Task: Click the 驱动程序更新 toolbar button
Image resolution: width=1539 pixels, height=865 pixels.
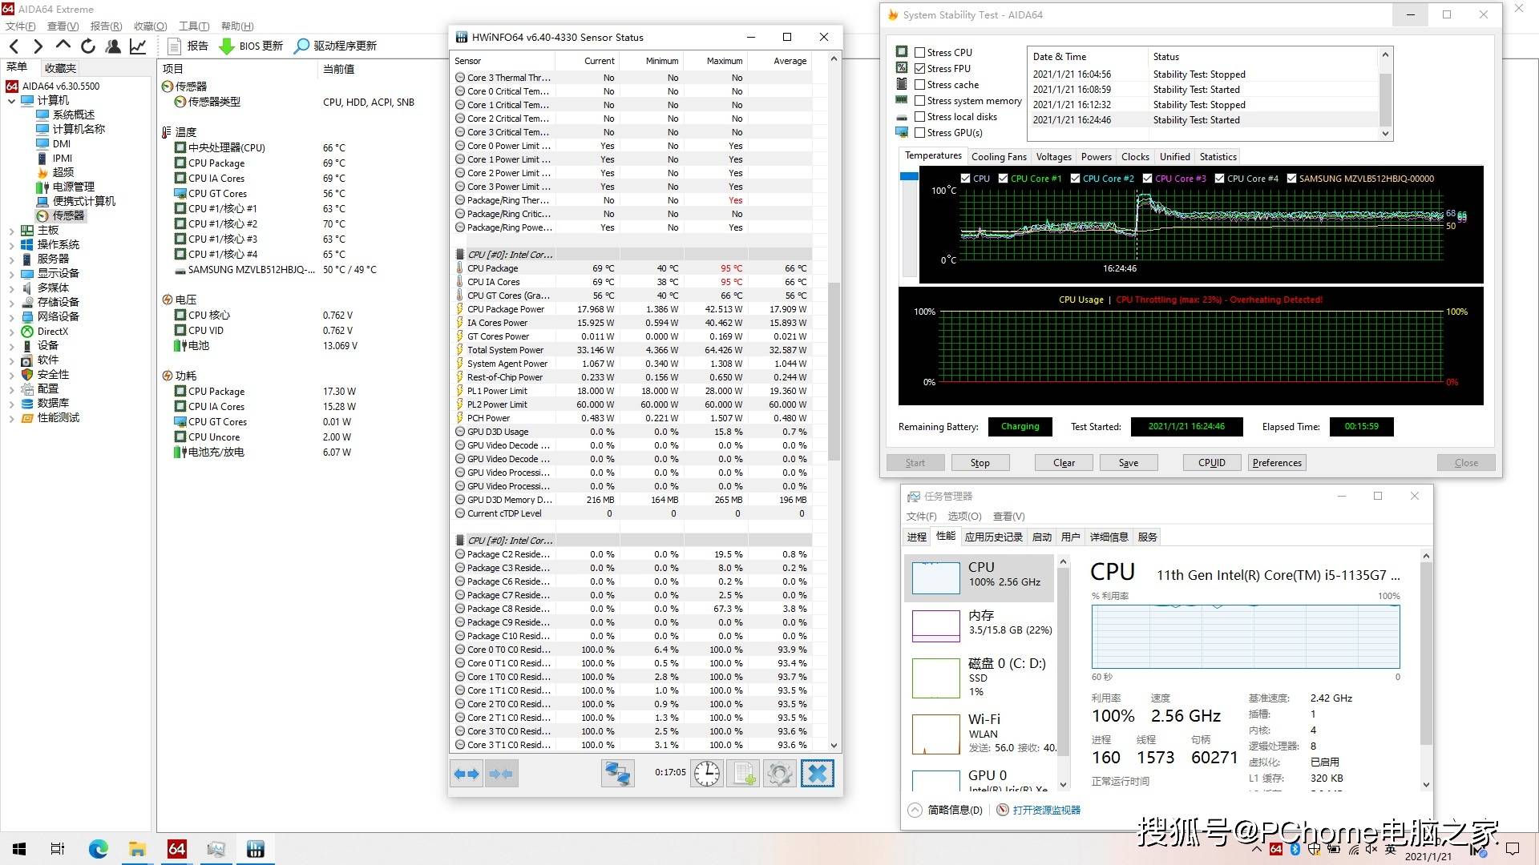Action: 335,46
